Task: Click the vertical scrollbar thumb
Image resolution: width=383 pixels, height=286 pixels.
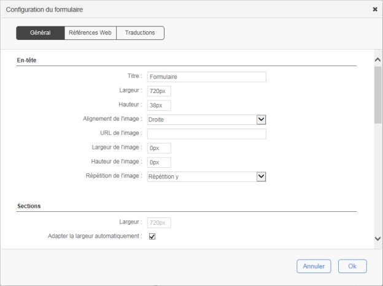Action: [377, 95]
